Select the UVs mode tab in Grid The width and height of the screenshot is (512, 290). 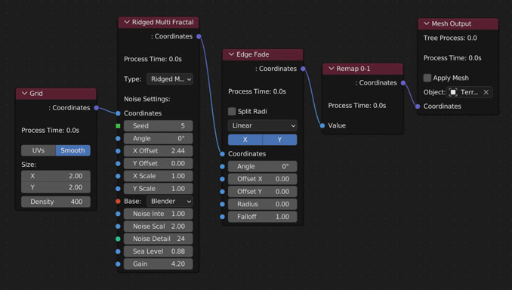tap(39, 150)
